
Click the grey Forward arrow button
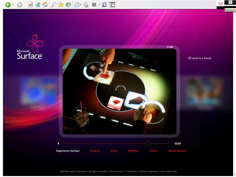coord(20,5)
